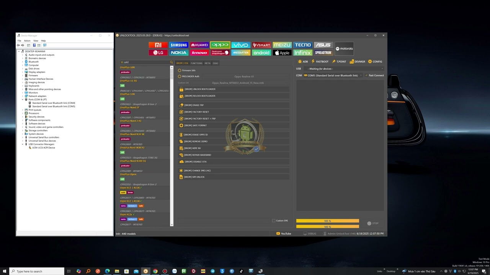Select the Tecno brand logo
The width and height of the screenshot is (490, 275).
pos(303,45)
